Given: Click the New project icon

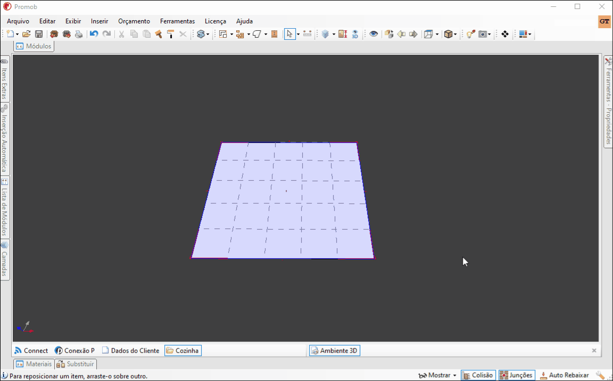Looking at the screenshot, I should [11, 34].
